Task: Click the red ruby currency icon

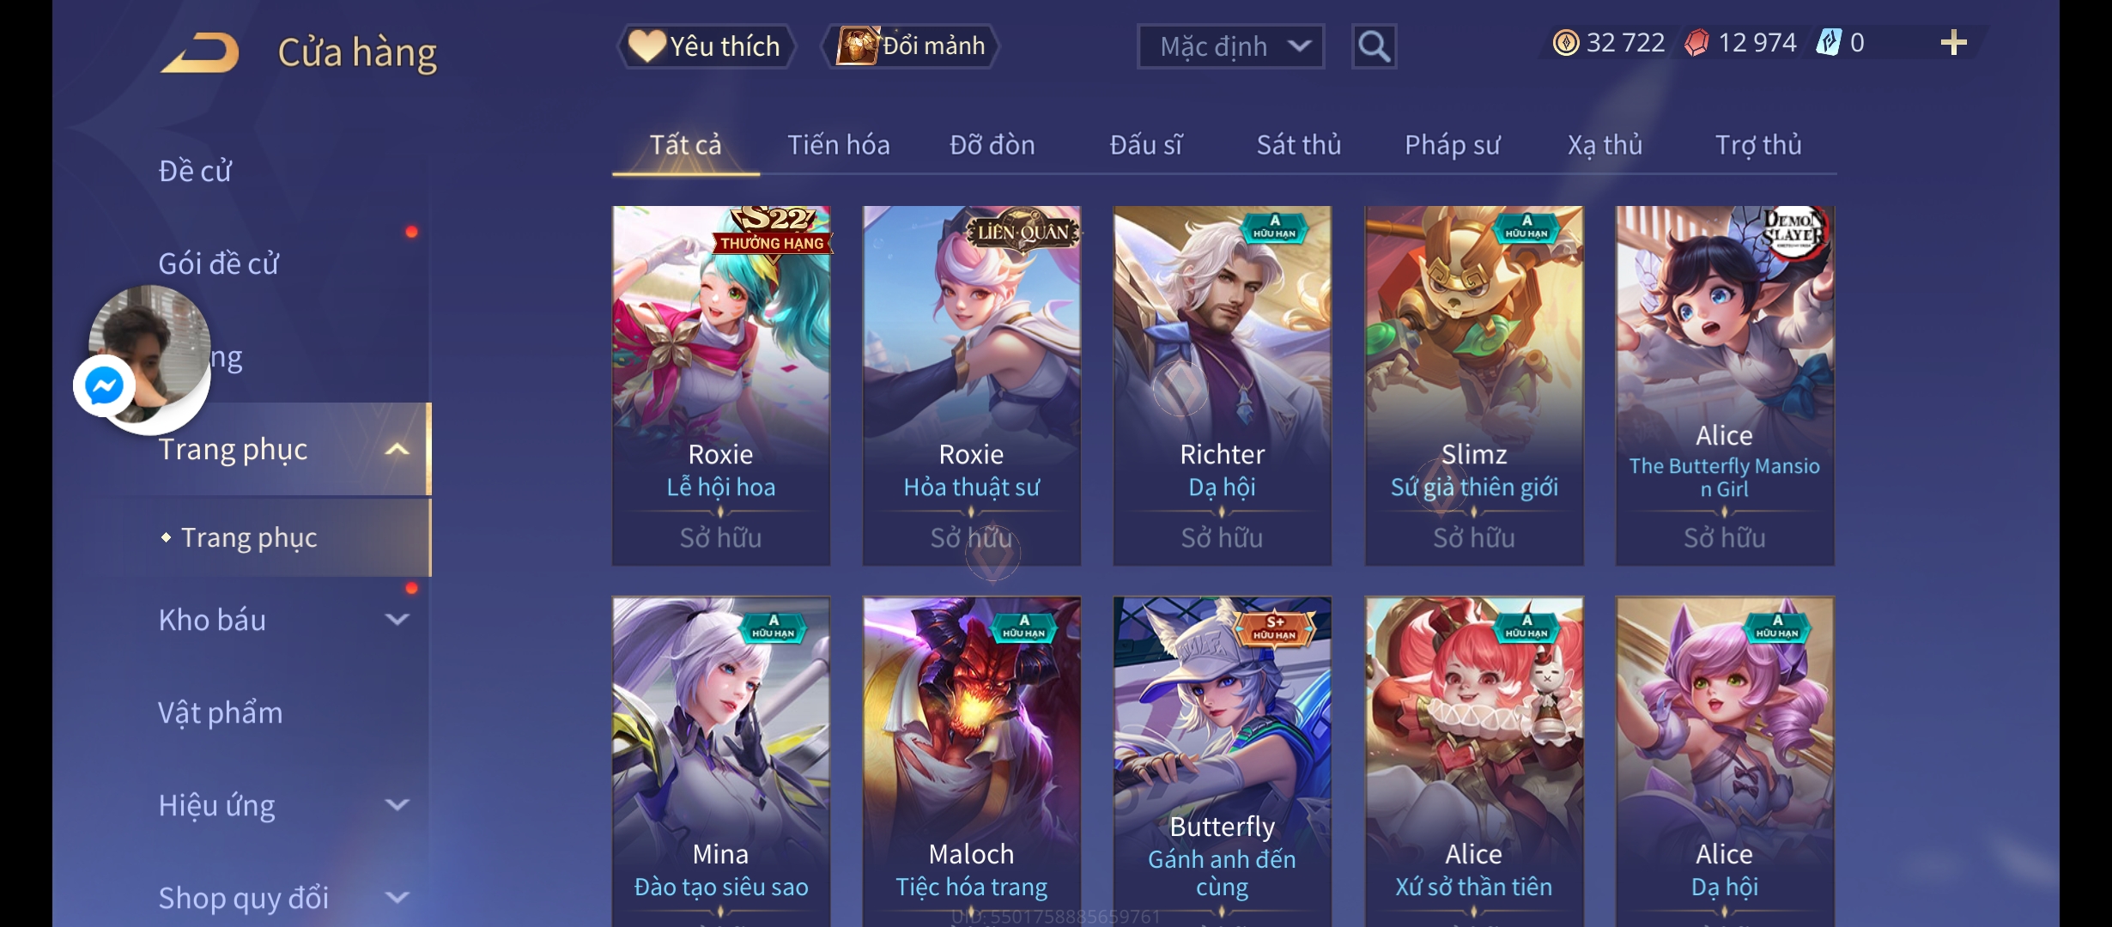Action: (x=1696, y=43)
